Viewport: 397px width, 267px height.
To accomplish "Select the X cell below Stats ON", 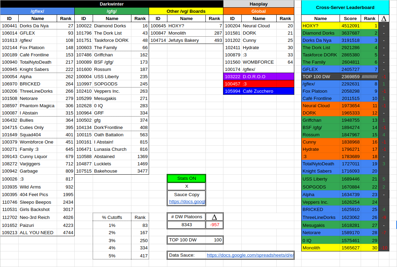I will (x=187, y=186).
